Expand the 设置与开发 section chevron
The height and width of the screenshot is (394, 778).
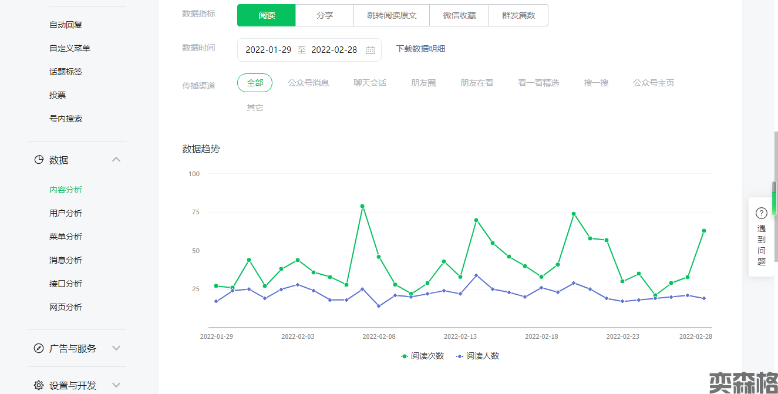116,385
